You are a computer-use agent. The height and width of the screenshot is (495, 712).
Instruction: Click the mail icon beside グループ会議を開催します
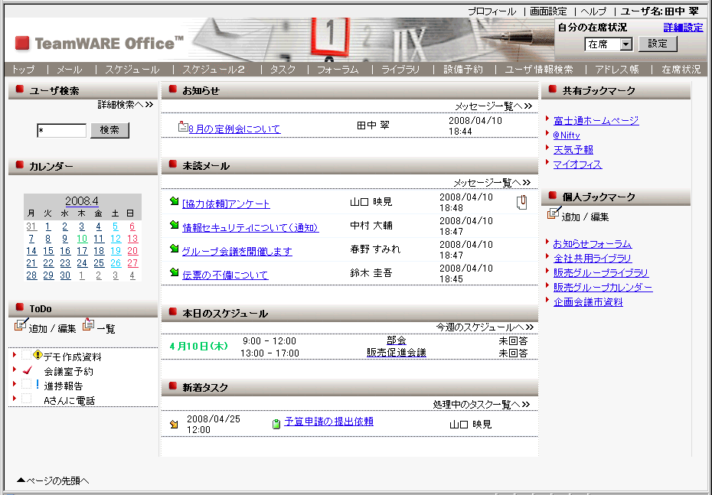[174, 248]
